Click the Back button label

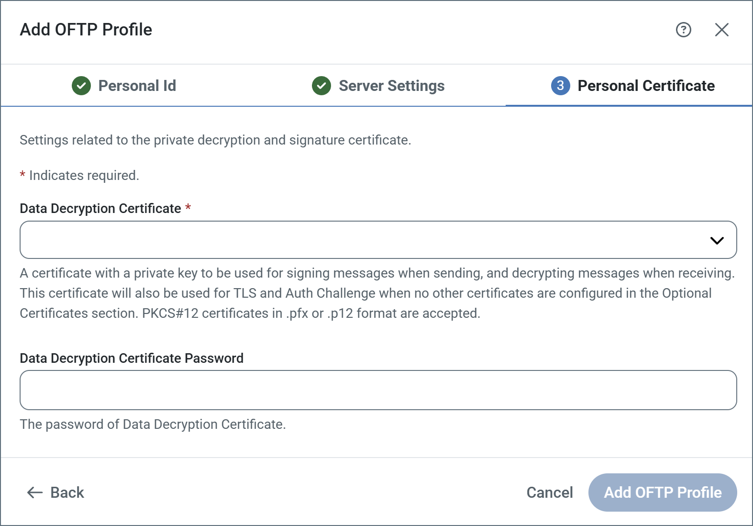(x=67, y=492)
